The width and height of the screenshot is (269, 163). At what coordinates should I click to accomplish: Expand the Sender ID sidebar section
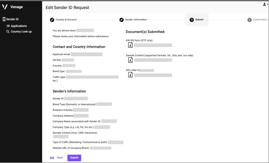tap(12, 19)
